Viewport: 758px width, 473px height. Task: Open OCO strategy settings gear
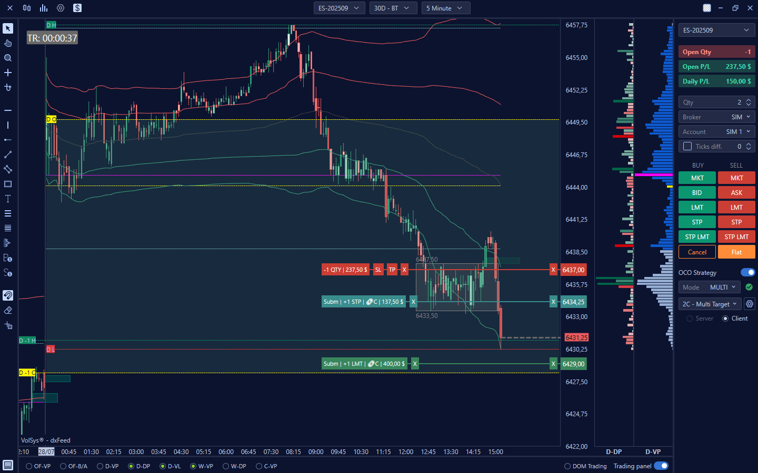click(750, 304)
